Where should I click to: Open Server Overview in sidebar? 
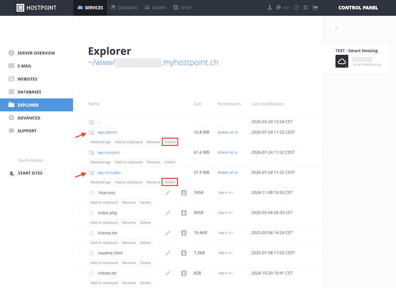[36, 53]
